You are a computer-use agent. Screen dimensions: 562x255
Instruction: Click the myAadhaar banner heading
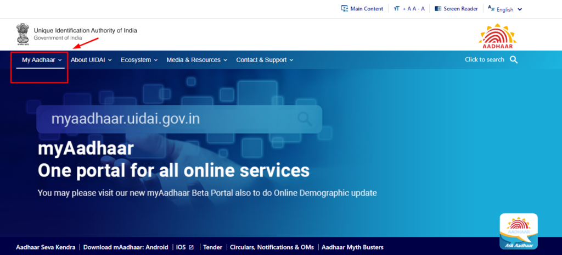point(86,149)
